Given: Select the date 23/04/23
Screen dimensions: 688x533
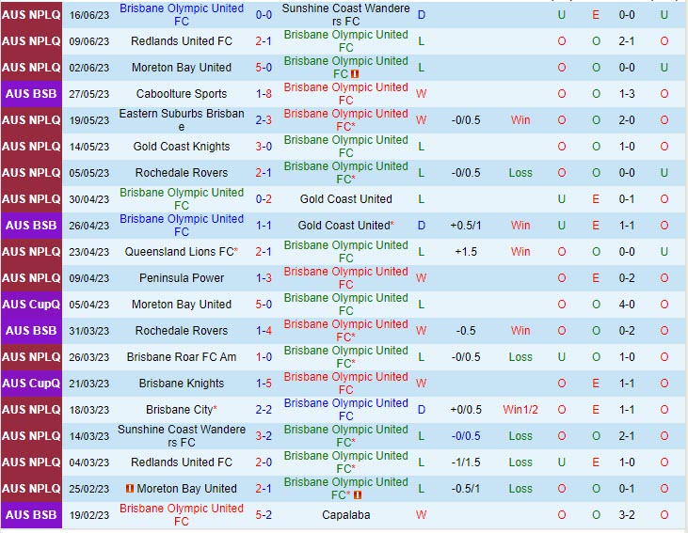Looking at the screenshot, I should [89, 252].
